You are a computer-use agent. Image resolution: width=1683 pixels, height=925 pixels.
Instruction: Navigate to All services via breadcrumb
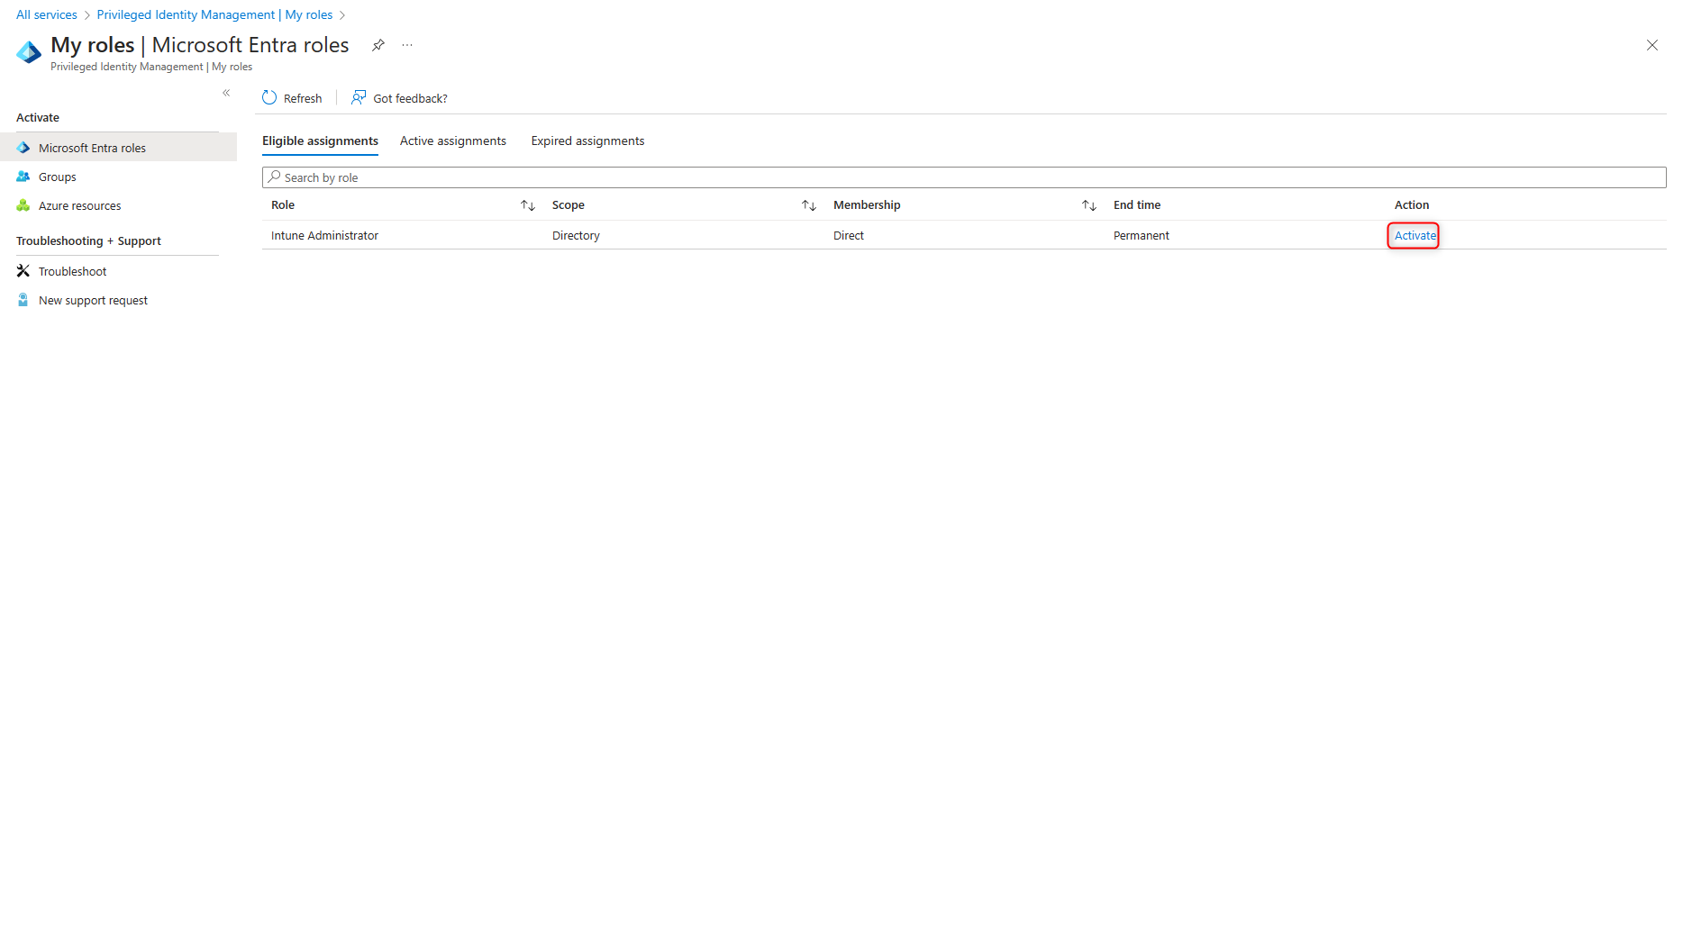coord(45,14)
